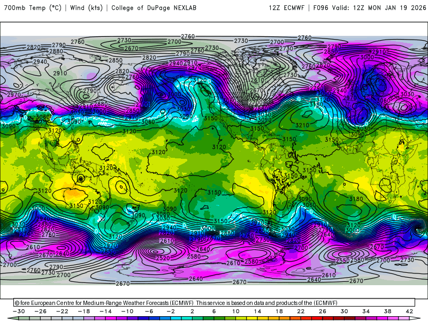This screenshot has width=428, height=321.
Task: Click the positive 22 colorbar label
Action: tap(301, 311)
